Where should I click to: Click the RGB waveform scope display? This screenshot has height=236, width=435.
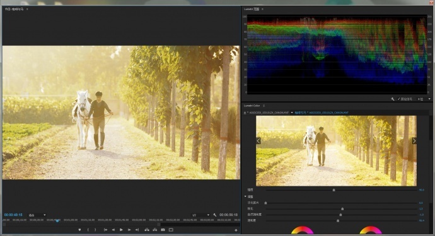click(337, 54)
